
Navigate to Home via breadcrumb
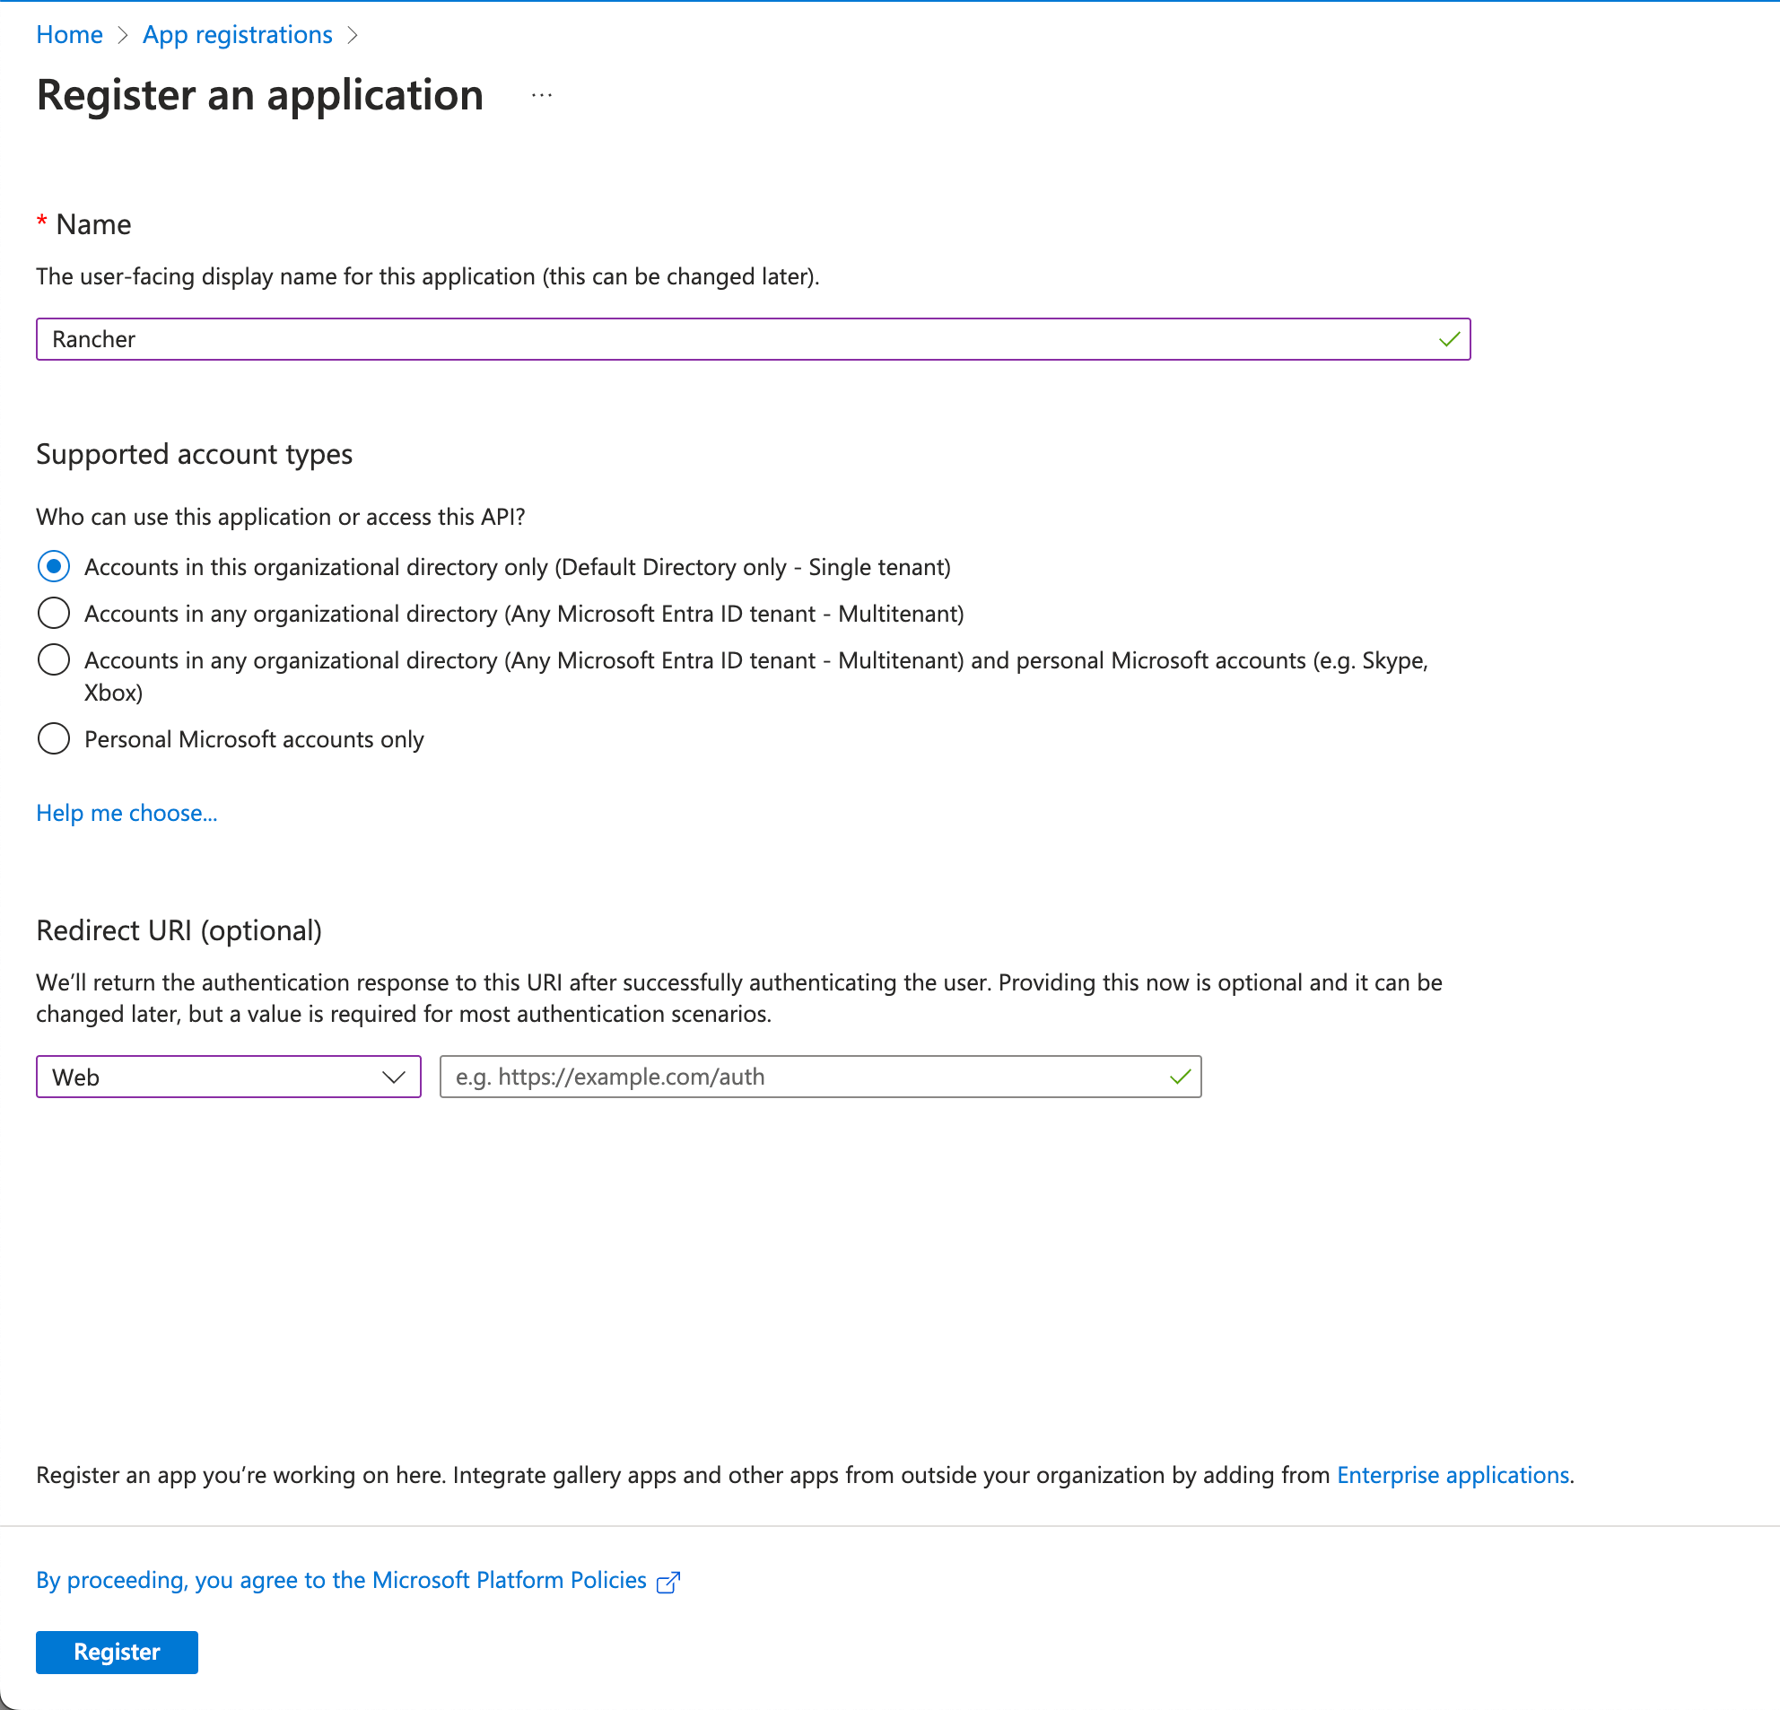coord(69,34)
